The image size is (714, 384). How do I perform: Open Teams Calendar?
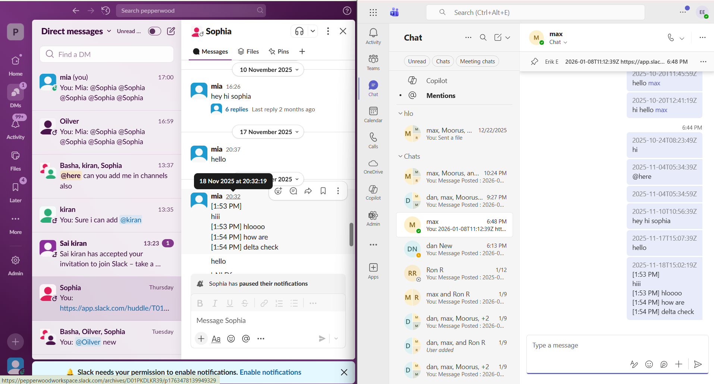click(x=373, y=115)
